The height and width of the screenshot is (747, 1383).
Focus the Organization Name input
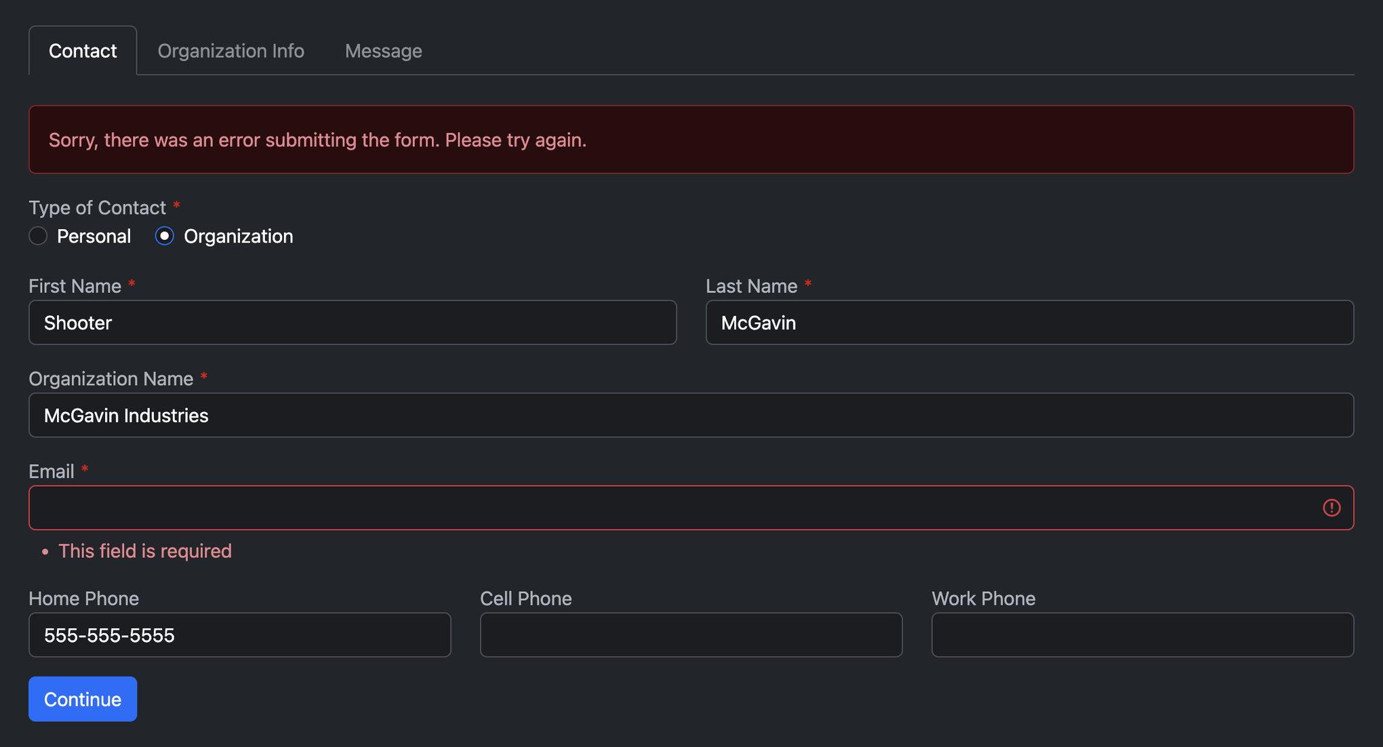tap(691, 415)
